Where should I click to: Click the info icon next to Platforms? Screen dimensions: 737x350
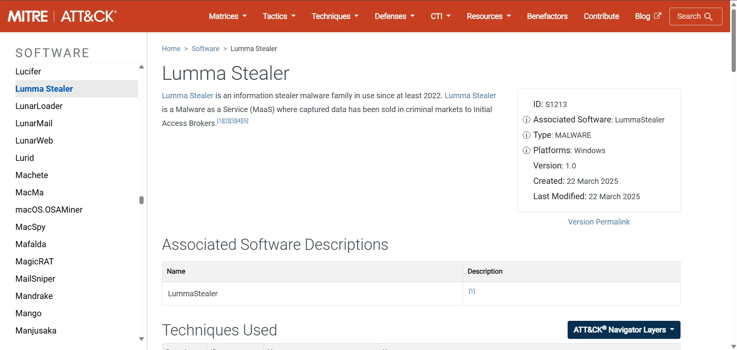[527, 150]
